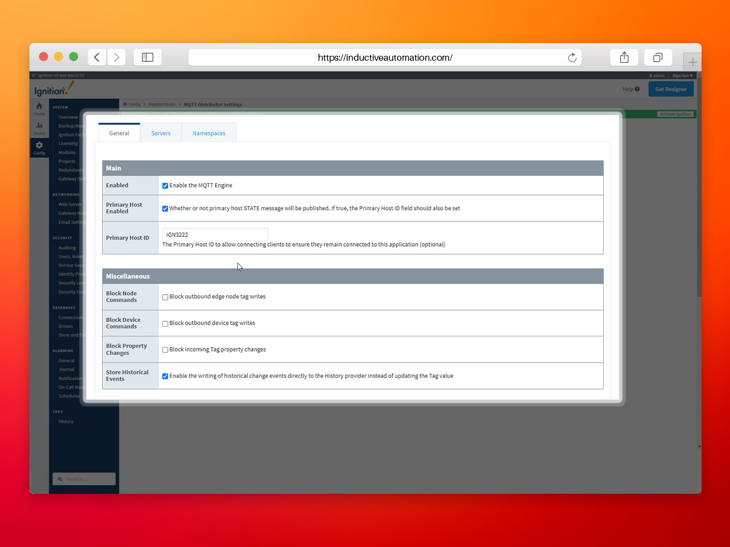
Task: Click the 'Store Historical Events' row label
Action: (127, 375)
